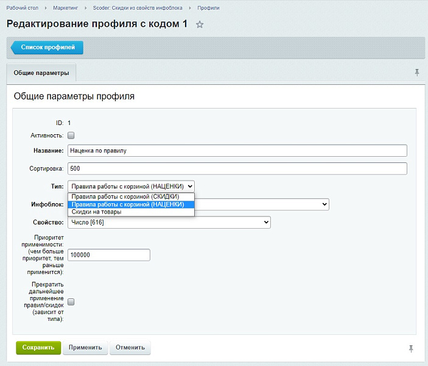Click the favorites star next to the title

click(200, 25)
